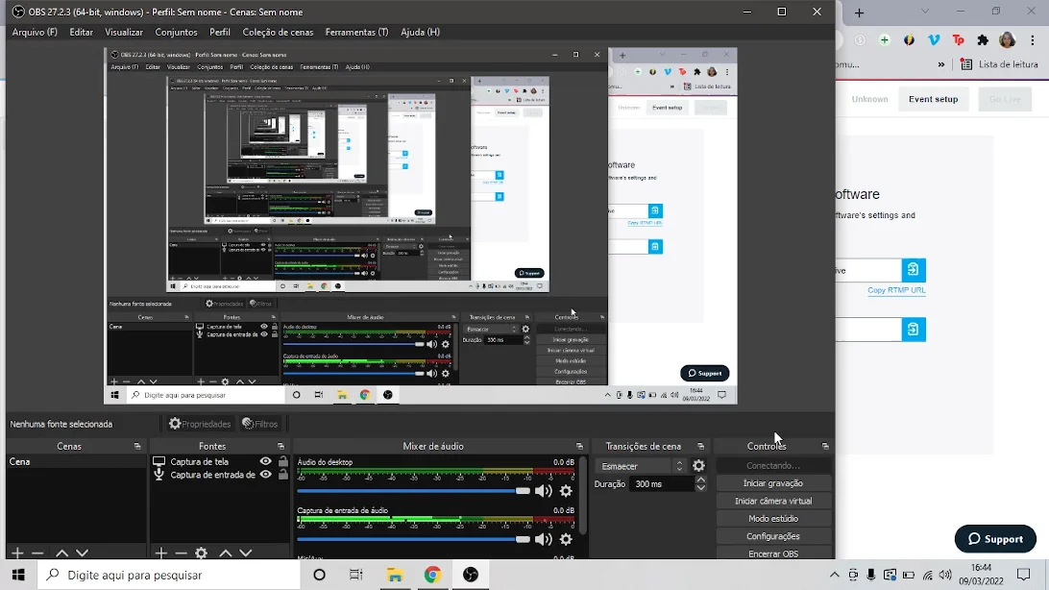This screenshot has width=1049, height=590.
Task: Open Event setup tab in browser
Action: (934, 99)
